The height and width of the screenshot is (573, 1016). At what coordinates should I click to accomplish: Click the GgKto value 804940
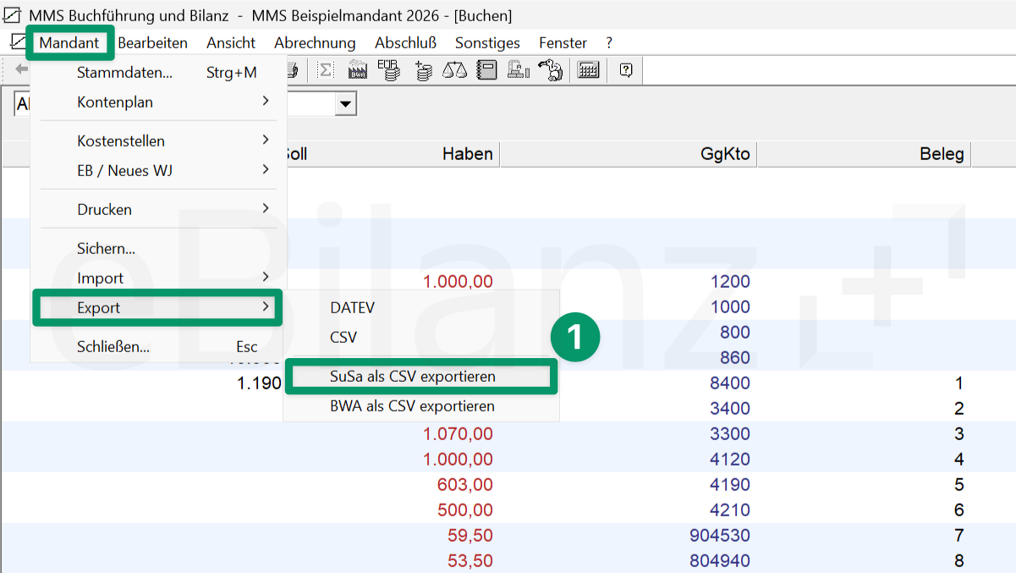point(720,561)
